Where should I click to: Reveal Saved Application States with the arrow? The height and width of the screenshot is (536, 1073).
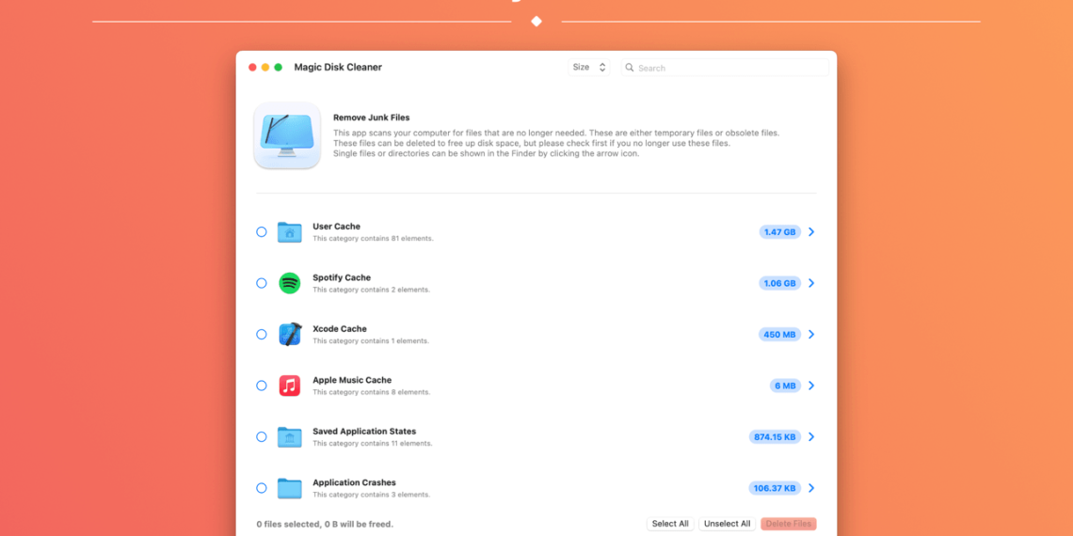point(811,437)
